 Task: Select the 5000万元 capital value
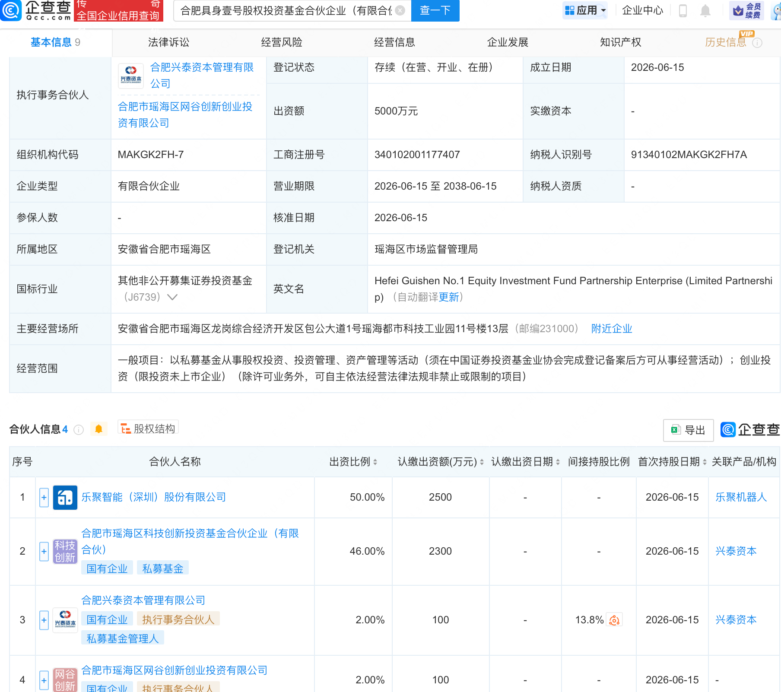pos(396,111)
